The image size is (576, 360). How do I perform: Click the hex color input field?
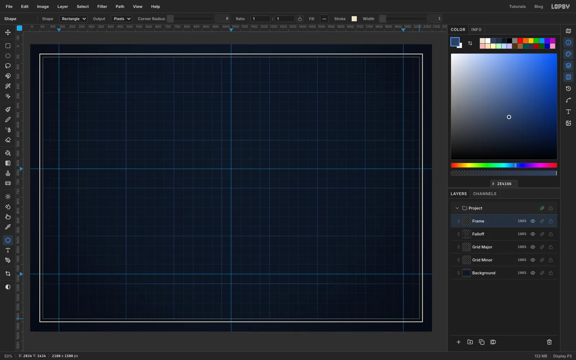pyautogui.click(x=504, y=184)
